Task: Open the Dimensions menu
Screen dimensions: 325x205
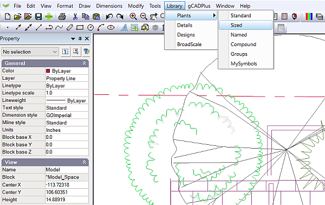Action: pyautogui.click(x=109, y=6)
